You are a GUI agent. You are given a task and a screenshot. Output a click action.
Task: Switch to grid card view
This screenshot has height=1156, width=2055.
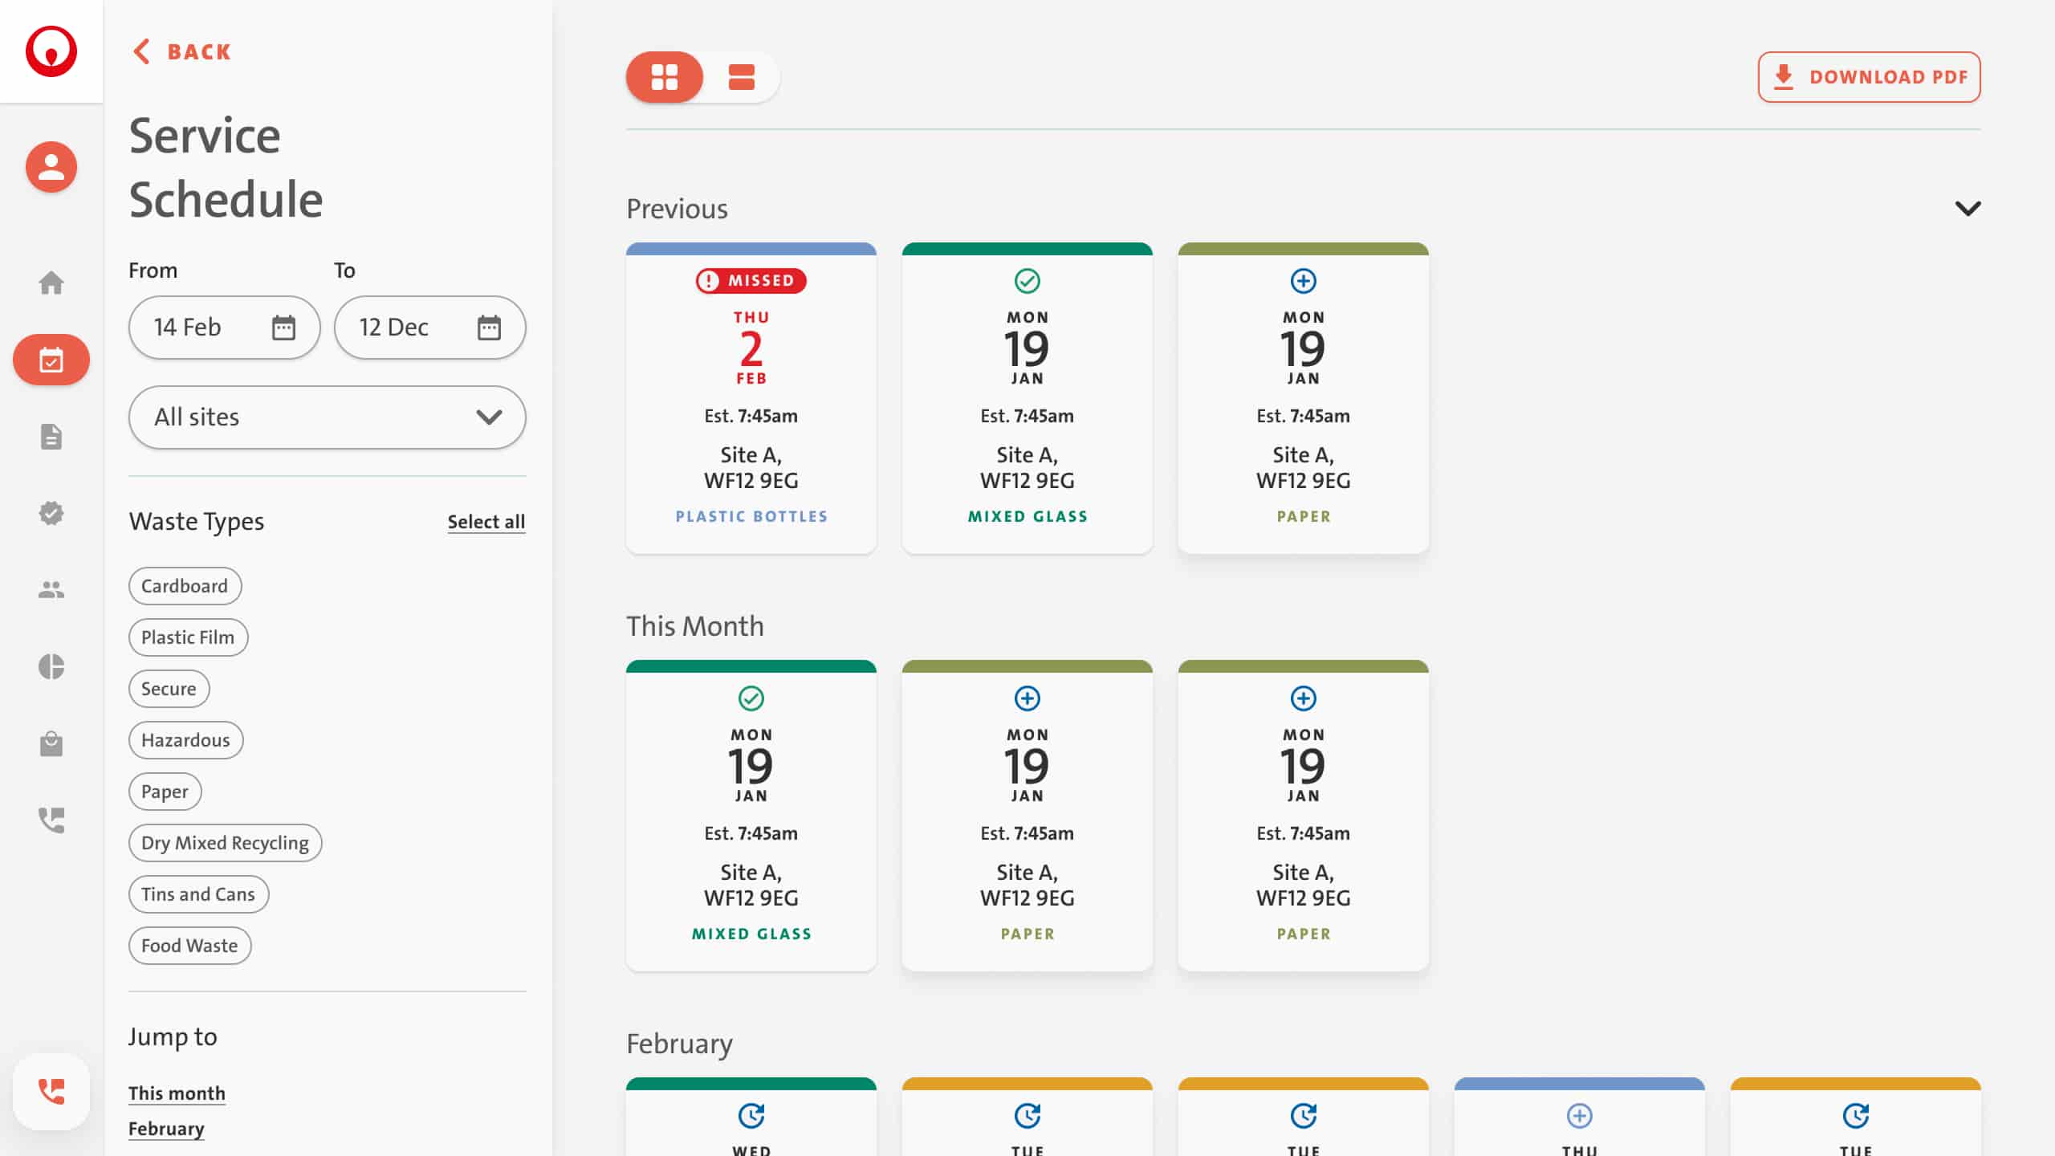coord(665,77)
